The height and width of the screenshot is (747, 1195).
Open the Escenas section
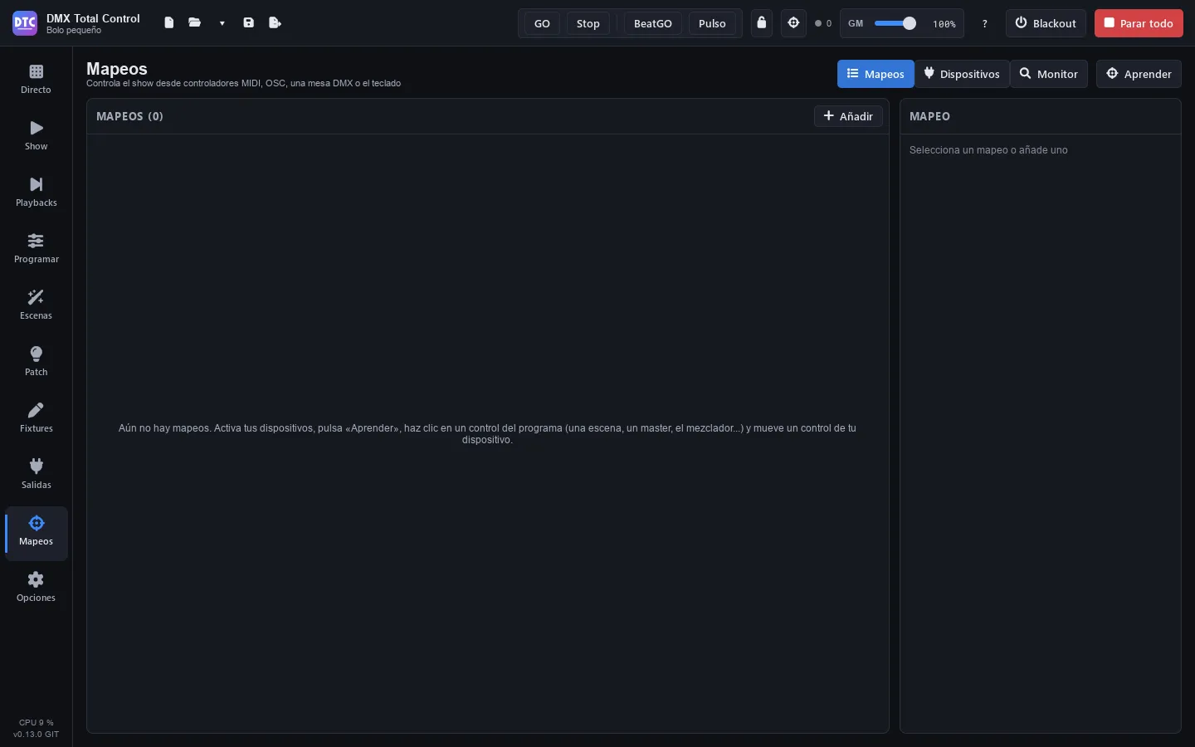36,305
